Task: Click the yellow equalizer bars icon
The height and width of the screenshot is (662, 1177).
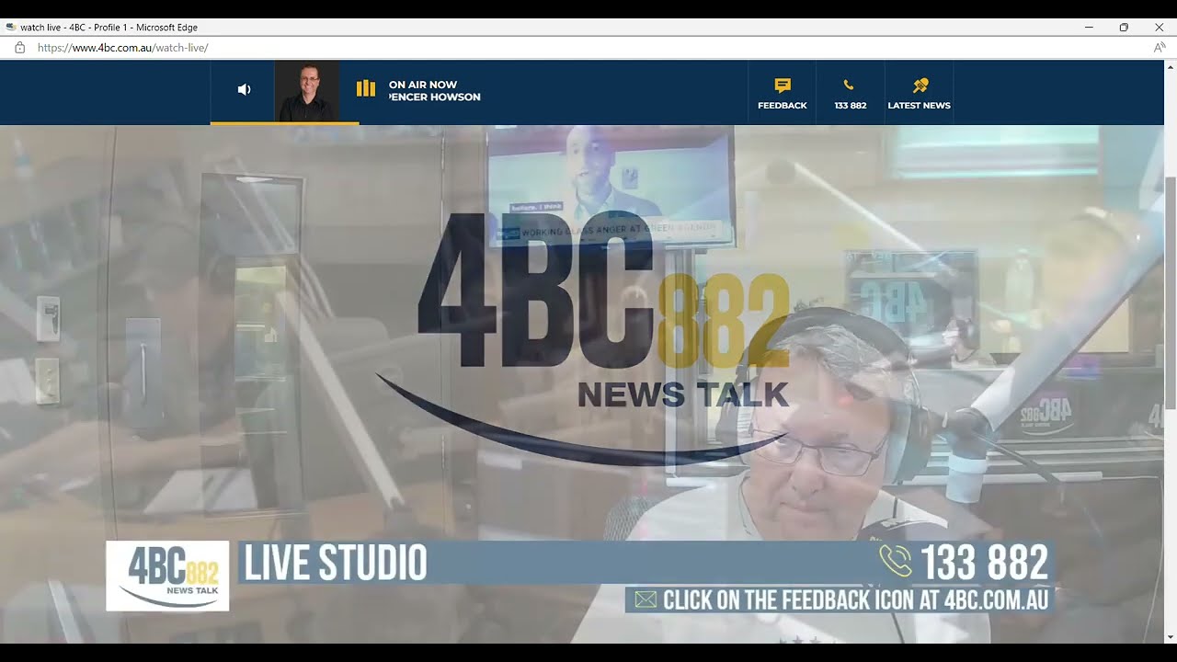Action: pos(366,88)
